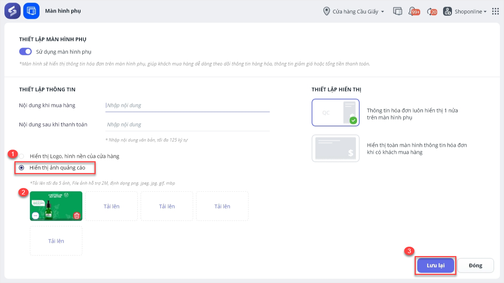Choose the full-screen invoice display layout option
The height and width of the screenshot is (283, 504).
coord(335,148)
